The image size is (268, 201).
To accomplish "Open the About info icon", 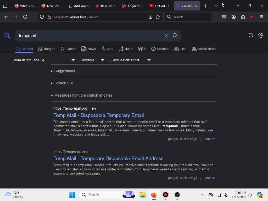I will pos(251,35).
